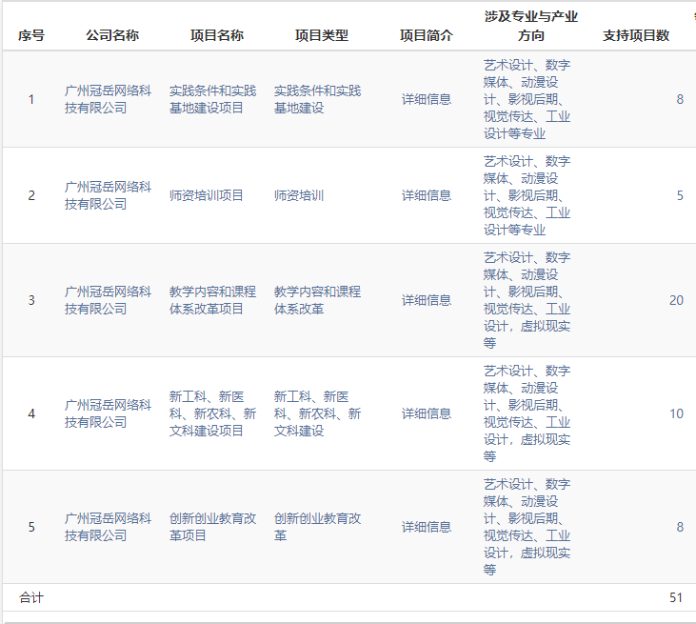This screenshot has height=624, width=696.
Task: Click majors text in row 4
Action: 527,413
